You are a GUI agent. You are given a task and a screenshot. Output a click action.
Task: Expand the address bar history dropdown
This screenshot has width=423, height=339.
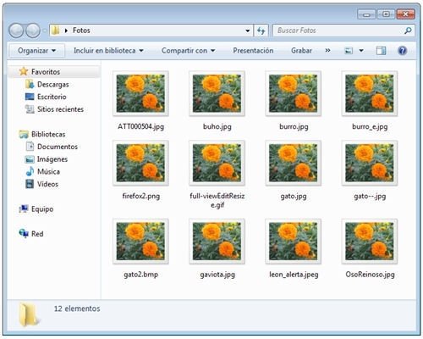click(247, 31)
